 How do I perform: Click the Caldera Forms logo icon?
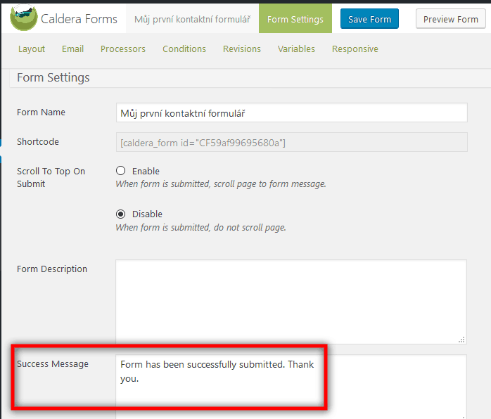tap(24, 18)
